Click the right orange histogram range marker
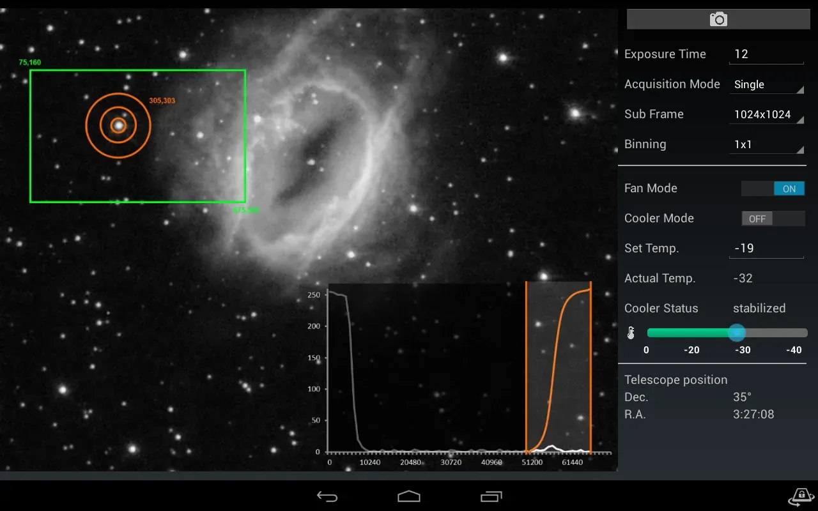 tap(590, 367)
